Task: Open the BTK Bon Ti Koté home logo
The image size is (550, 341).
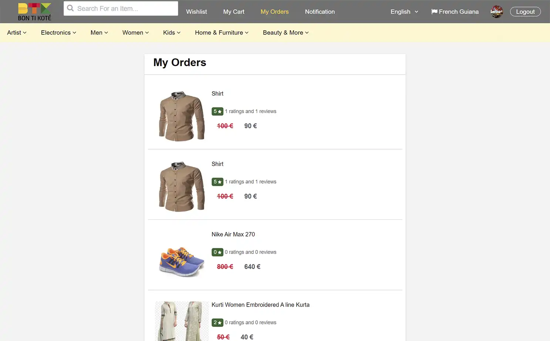Action: [x=34, y=11]
